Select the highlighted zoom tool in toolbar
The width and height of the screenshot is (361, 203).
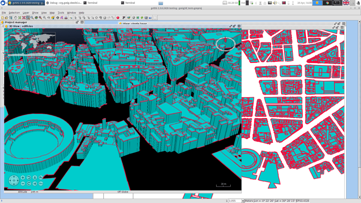(x=28, y=18)
